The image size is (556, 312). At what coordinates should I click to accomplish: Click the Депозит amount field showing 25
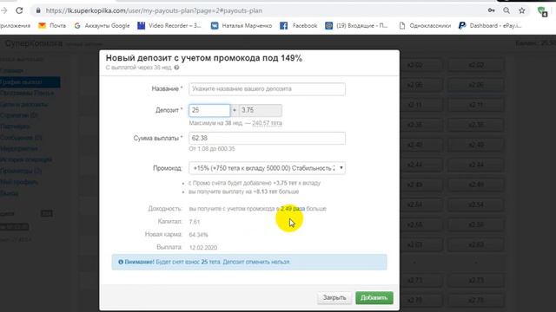(209, 110)
